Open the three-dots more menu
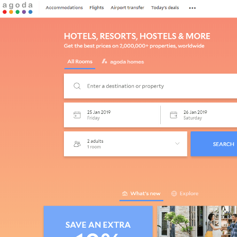This screenshot has width=237, height=237. [x=192, y=8]
